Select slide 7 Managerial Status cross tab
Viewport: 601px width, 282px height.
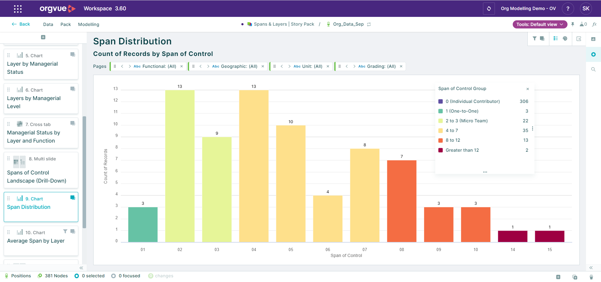pyautogui.click(x=41, y=133)
